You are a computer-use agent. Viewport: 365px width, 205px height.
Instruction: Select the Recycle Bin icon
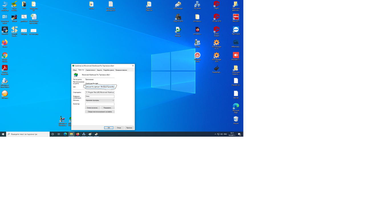point(236,120)
